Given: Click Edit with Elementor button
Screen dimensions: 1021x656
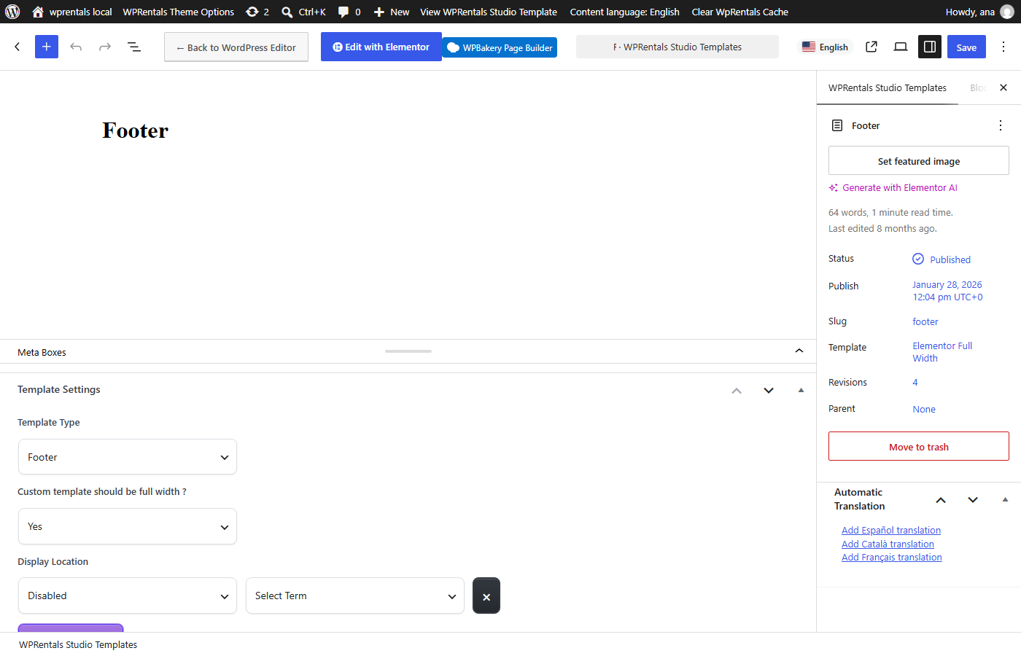Looking at the screenshot, I should [381, 47].
